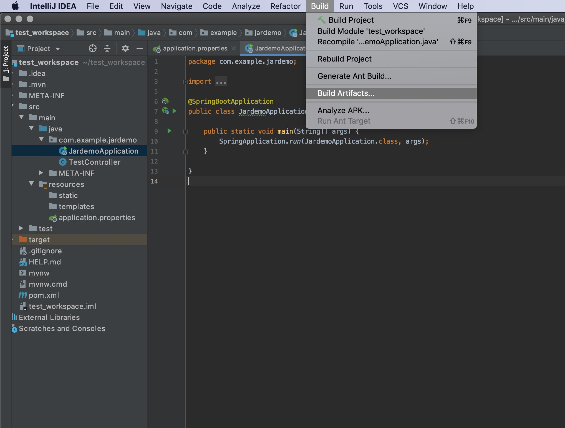
Task: Click the Spring bean gutter icon on line 6
Action: (x=165, y=101)
